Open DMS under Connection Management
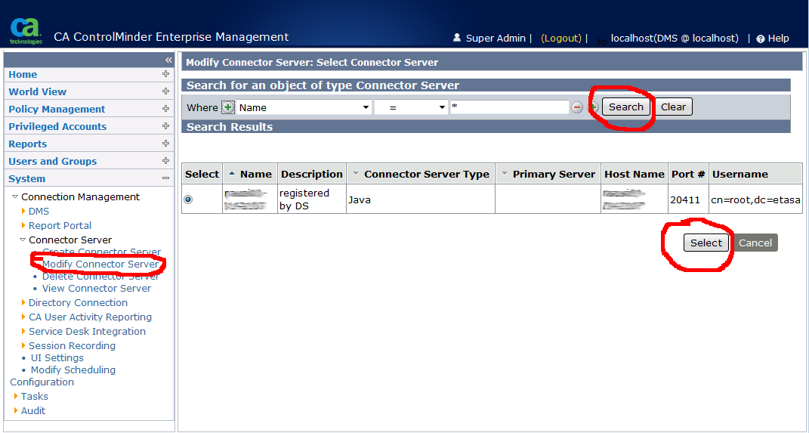Screen dimensions: 809x433 (39, 211)
